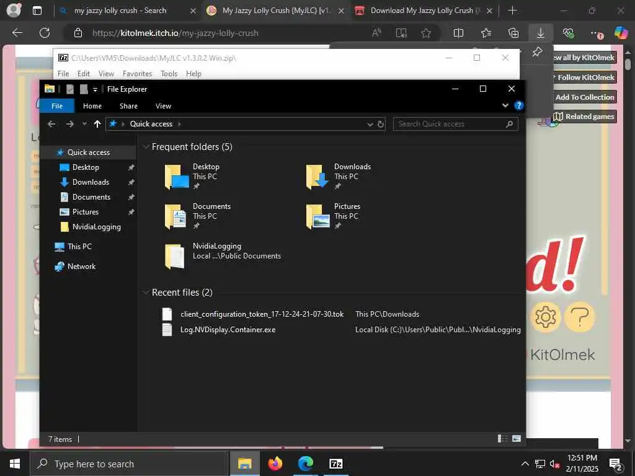635x476 pixels.
Task: Click the Edge immersive reader icon
Action: pyautogui.click(x=401, y=33)
